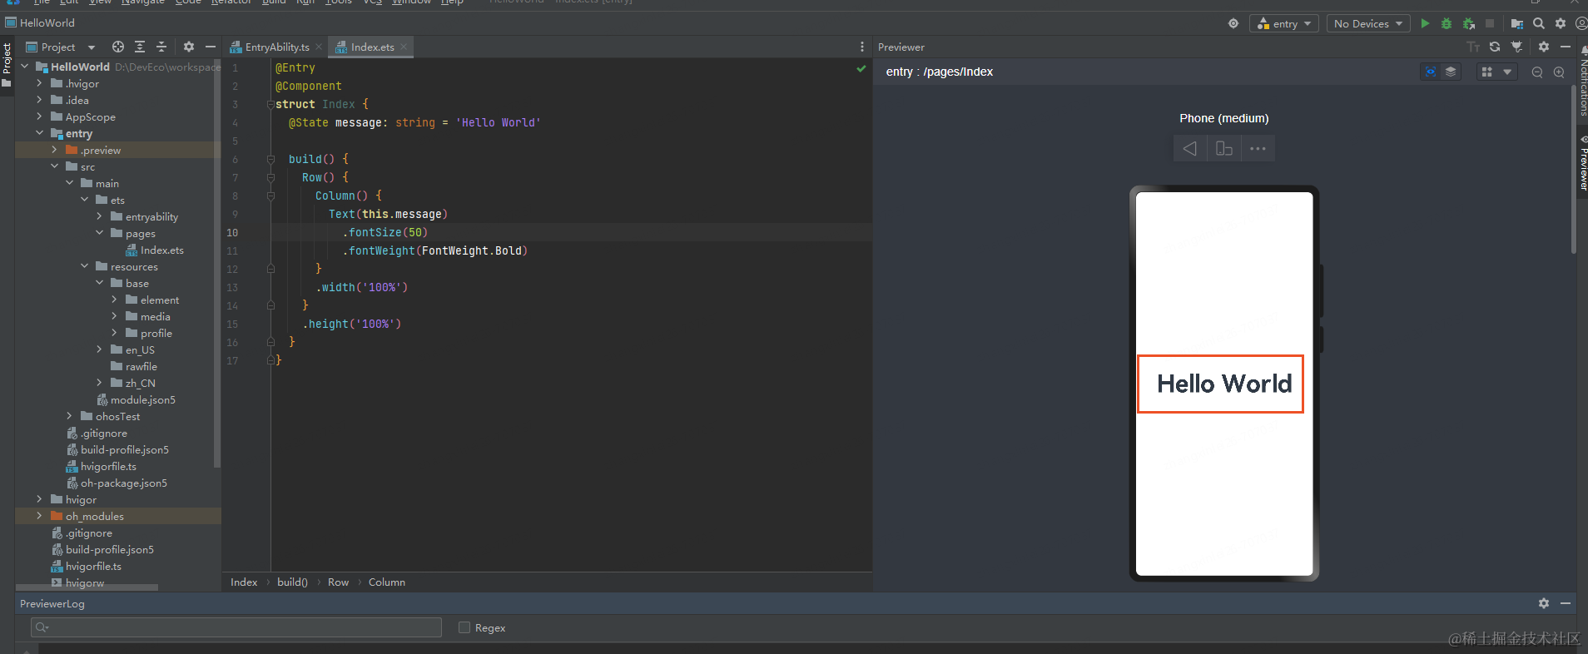Fold the build() block in gutter
Screen dimensions: 1588x654
[270, 159]
